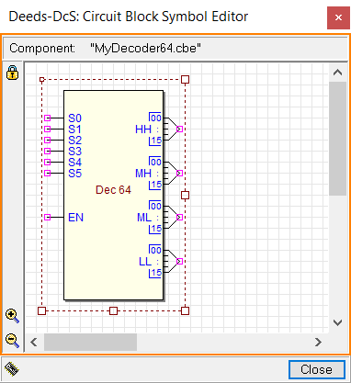
Task: Click the S5 input pin marker
Action: (x=48, y=173)
